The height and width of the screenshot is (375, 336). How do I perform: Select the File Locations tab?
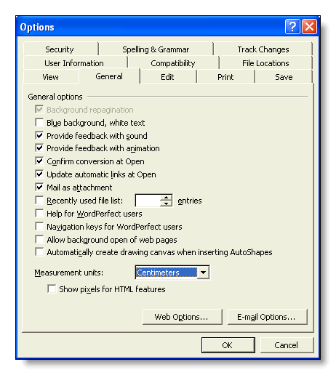point(265,63)
